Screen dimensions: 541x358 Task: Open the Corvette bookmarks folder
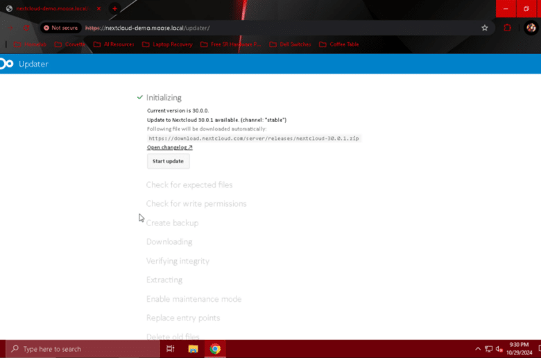pos(70,44)
